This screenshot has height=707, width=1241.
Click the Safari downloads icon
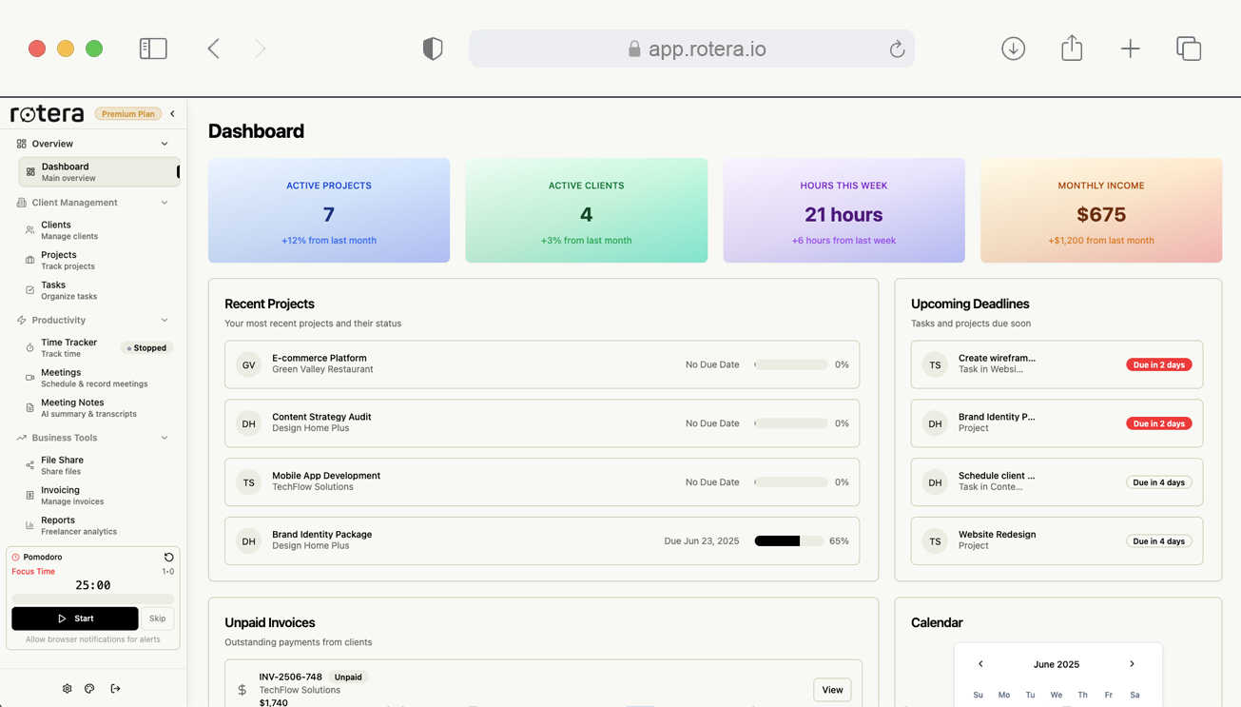click(x=1013, y=49)
